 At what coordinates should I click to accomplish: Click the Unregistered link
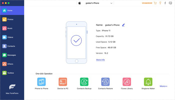pyautogui.click(x=147, y=3)
